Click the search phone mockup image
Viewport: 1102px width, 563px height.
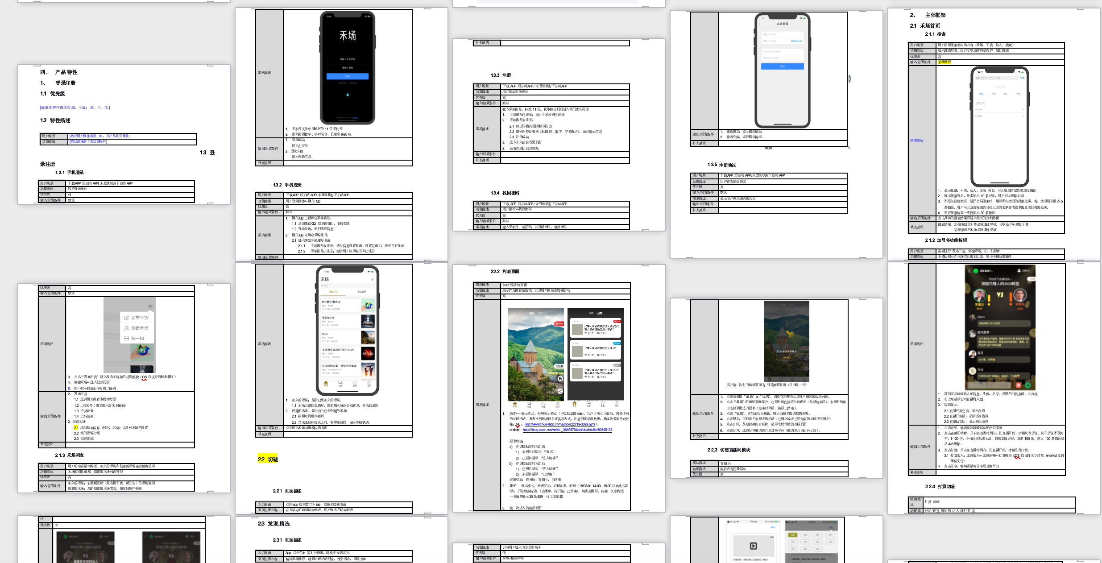coord(1000,126)
